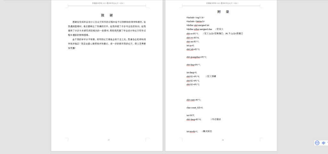Click the line "#include <intrins.h>"
Image resolution: width=328 pixels, height=154 pixels.
pos(196,21)
